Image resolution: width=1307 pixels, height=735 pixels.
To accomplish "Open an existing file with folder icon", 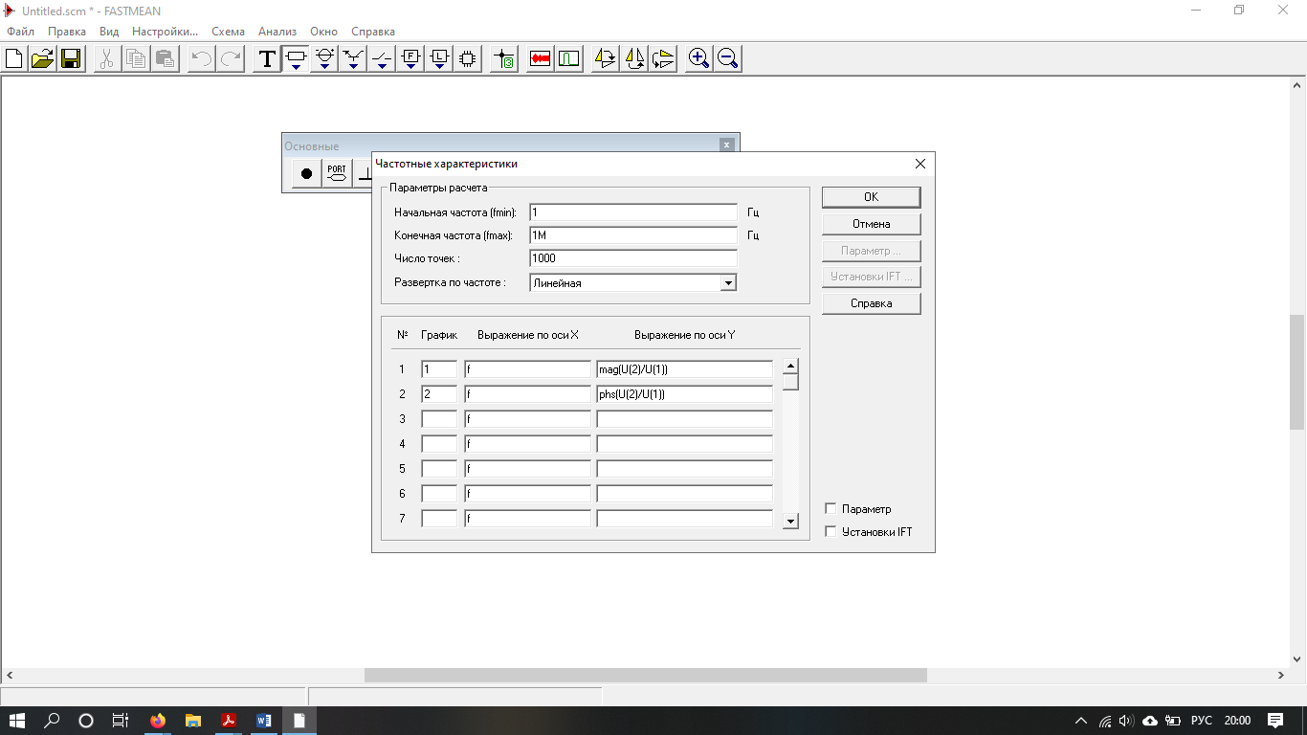I will pyautogui.click(x=42, y=59).
